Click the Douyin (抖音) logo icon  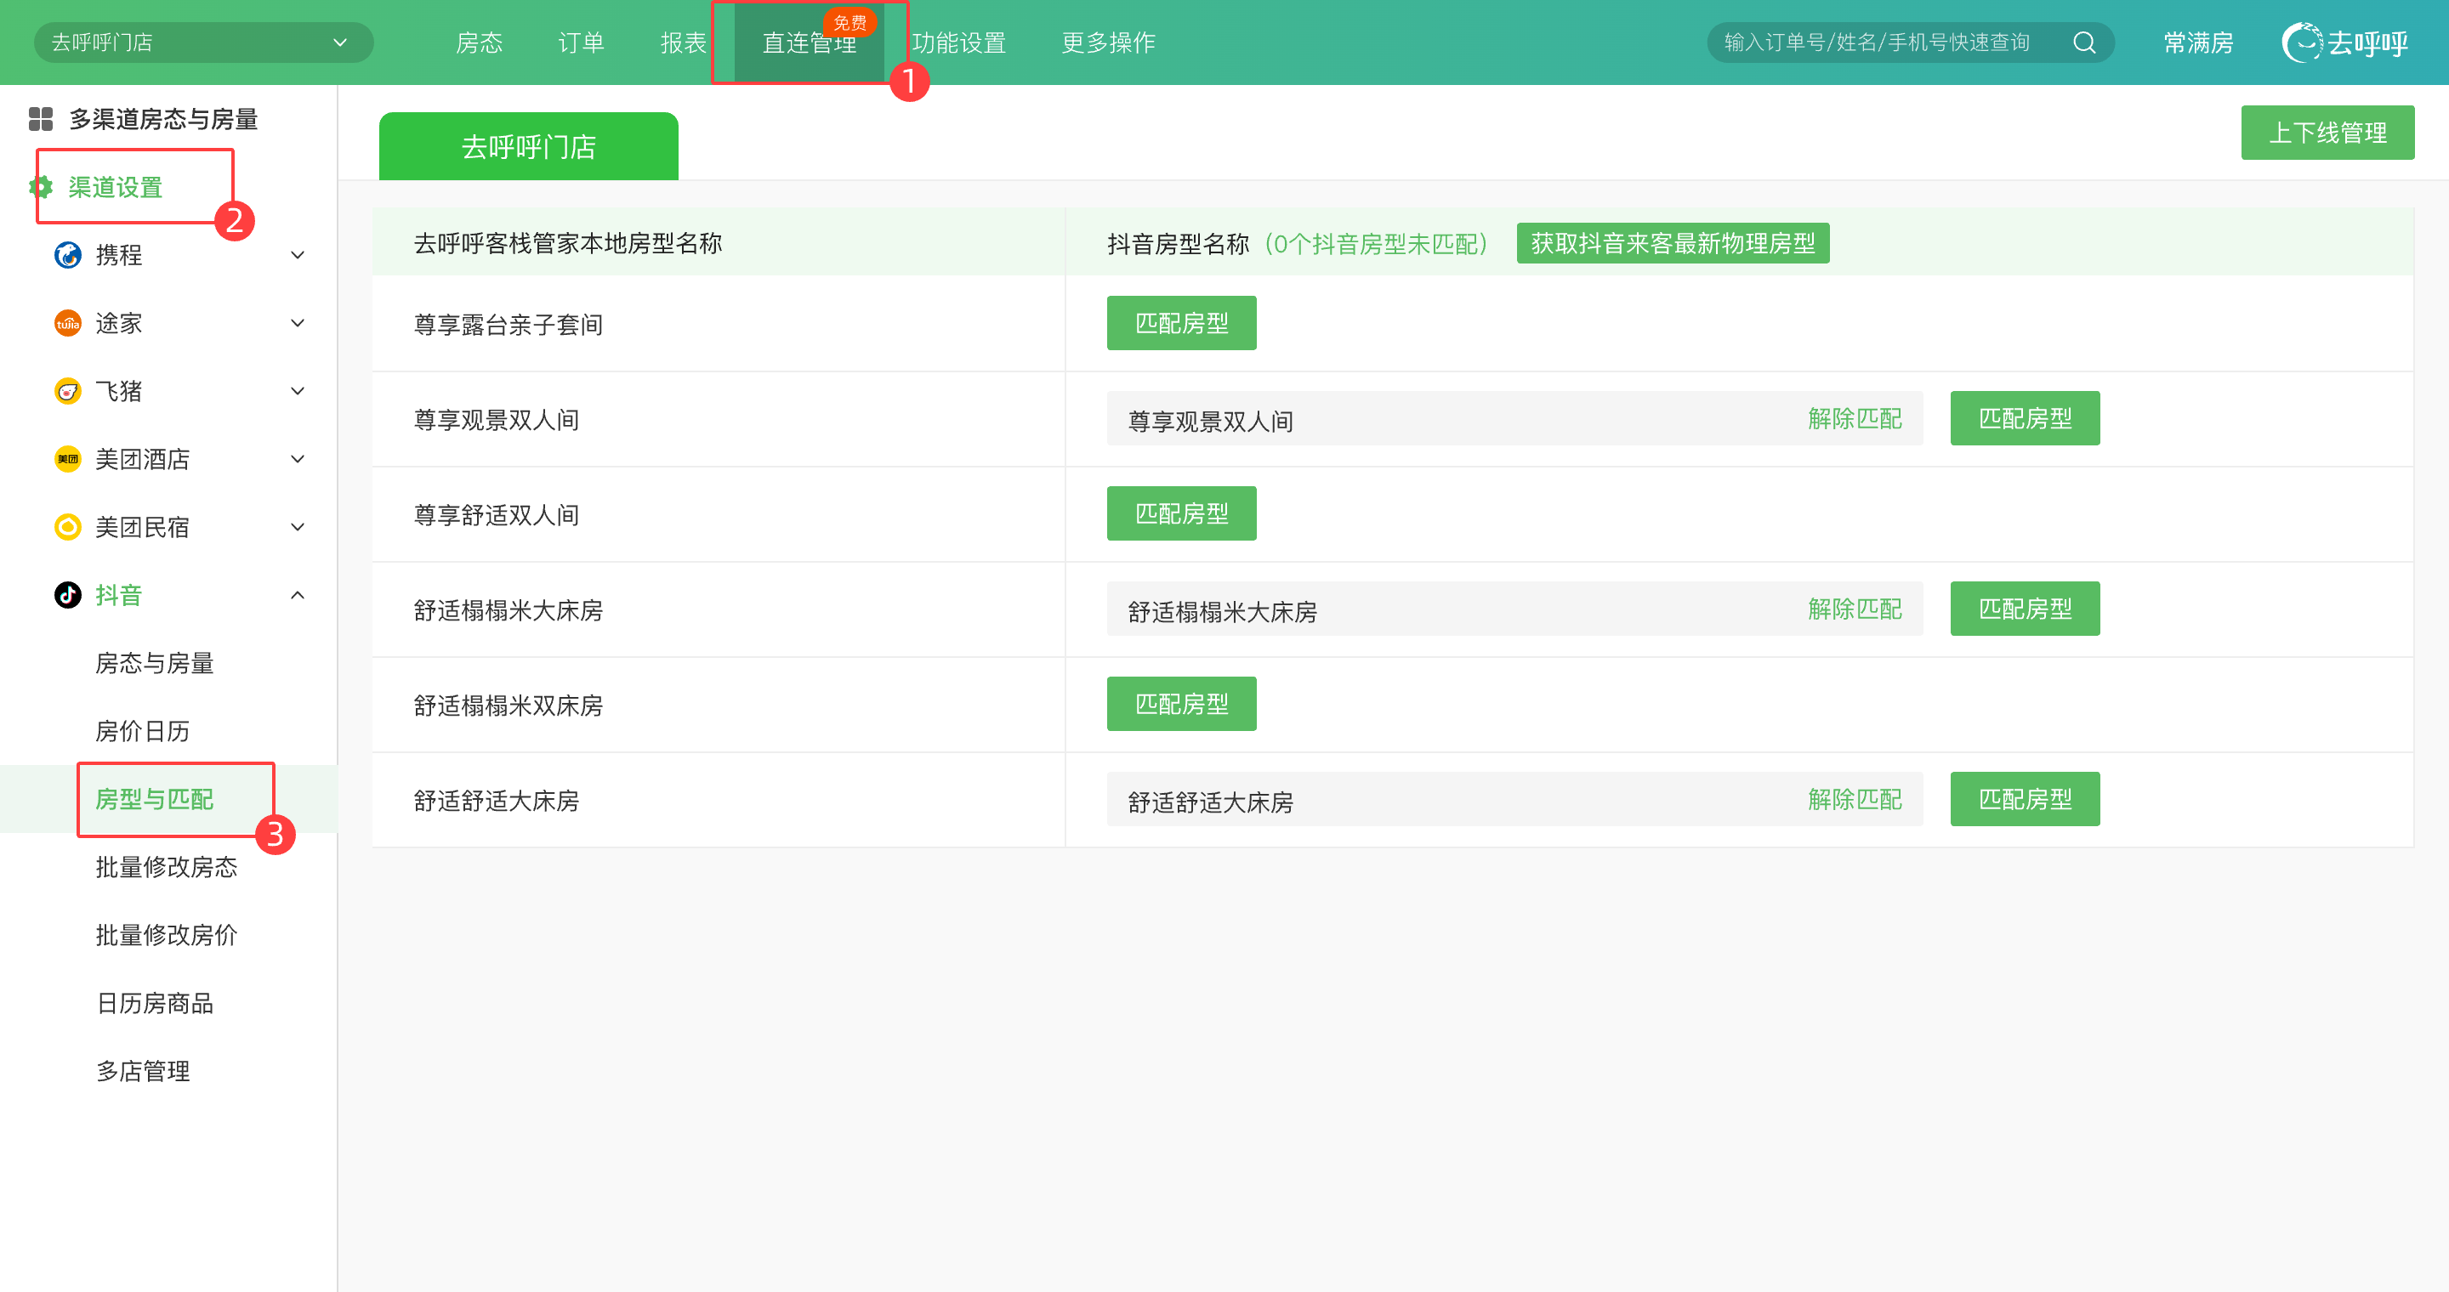[67, 596]
